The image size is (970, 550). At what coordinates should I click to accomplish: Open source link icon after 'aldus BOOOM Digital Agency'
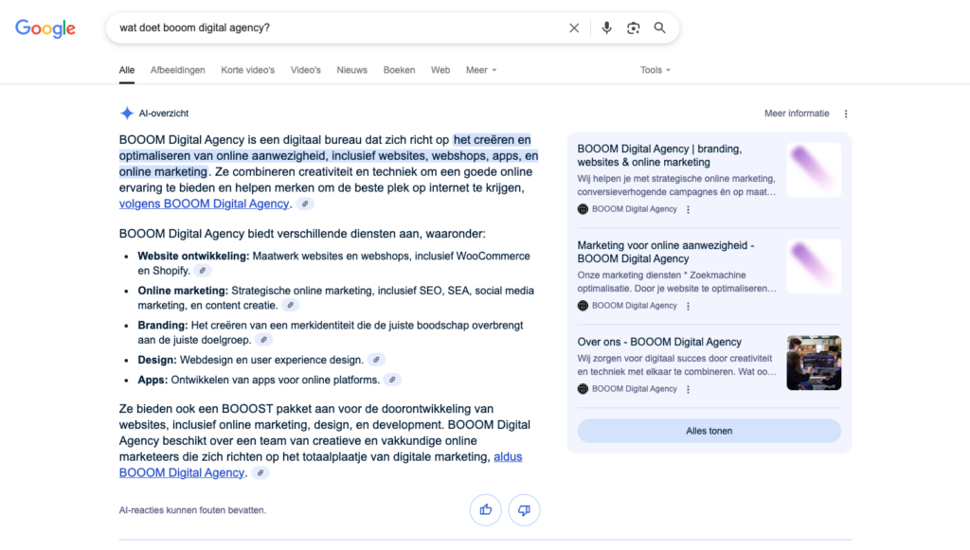coord(260,472)
